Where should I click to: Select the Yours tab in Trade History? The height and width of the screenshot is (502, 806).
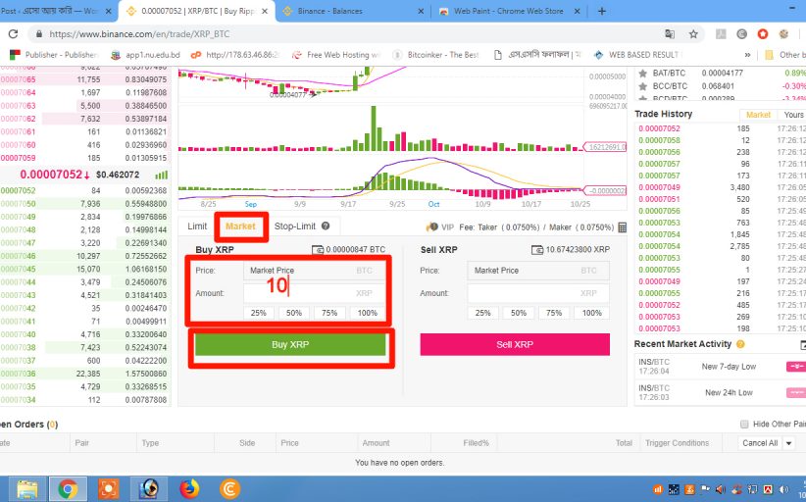[x=793, y=115]
